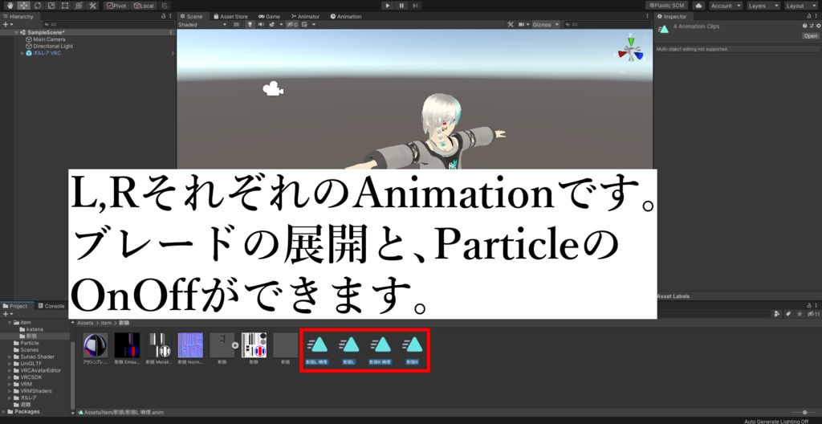Select the Scale tool
The height and width of the screenshot is (424, 822).
51,6
